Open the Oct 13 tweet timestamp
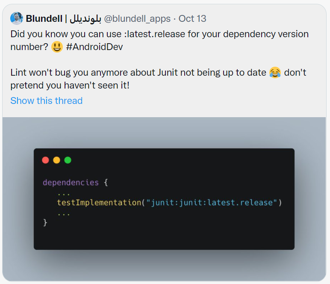330x284 pixels. click(192, 18)
